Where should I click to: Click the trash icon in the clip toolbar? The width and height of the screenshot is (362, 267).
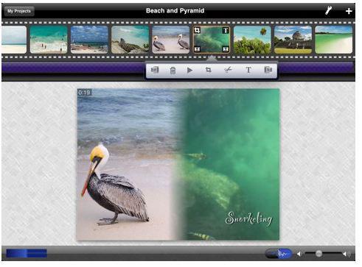coord(173,71)
